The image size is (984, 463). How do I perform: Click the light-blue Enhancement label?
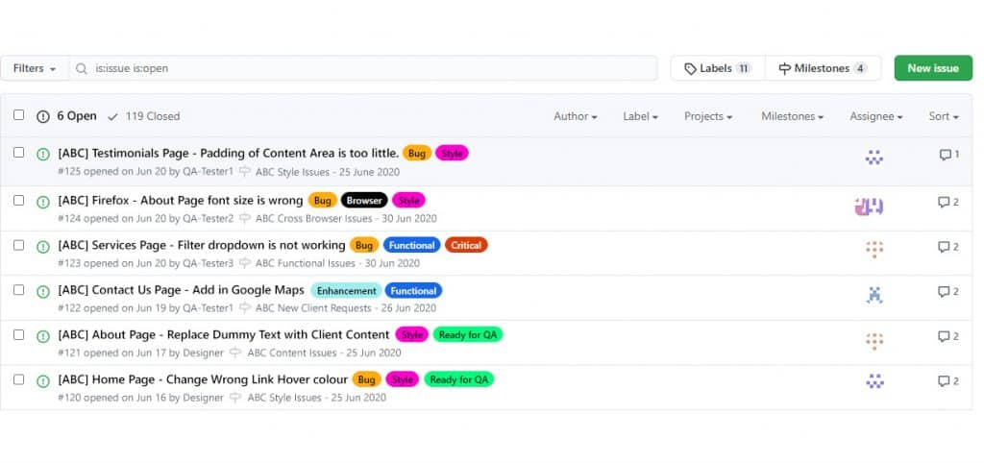coord(346,291)
